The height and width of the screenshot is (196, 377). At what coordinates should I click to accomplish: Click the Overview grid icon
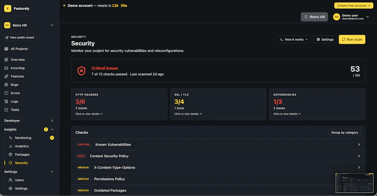point(6,60)
